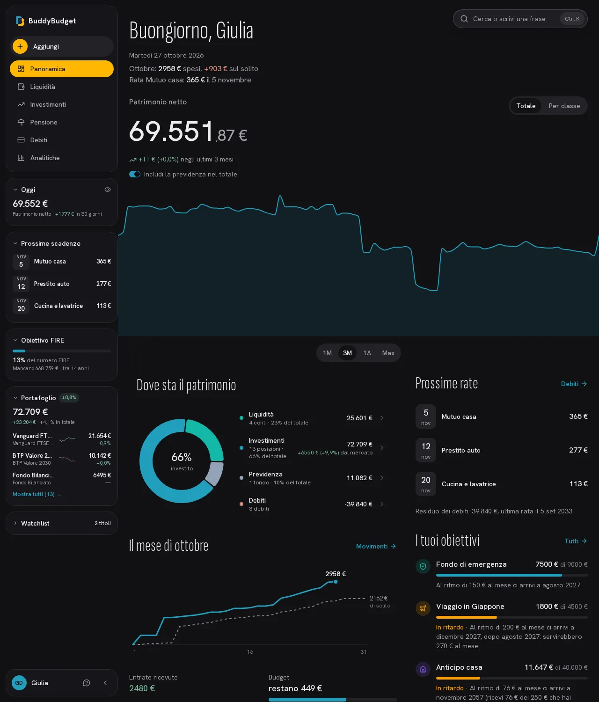Open the Previdenza row arrow in patrimonio list
The width and height of the screenshot is (599, 702).
click(382, 478)
